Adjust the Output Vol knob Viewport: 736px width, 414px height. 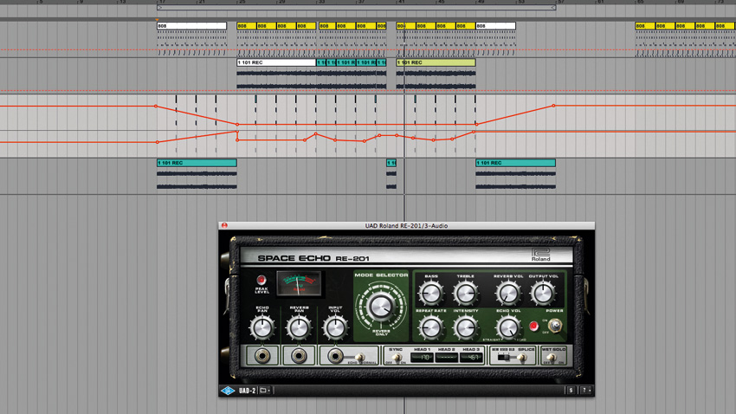(543, 293)
